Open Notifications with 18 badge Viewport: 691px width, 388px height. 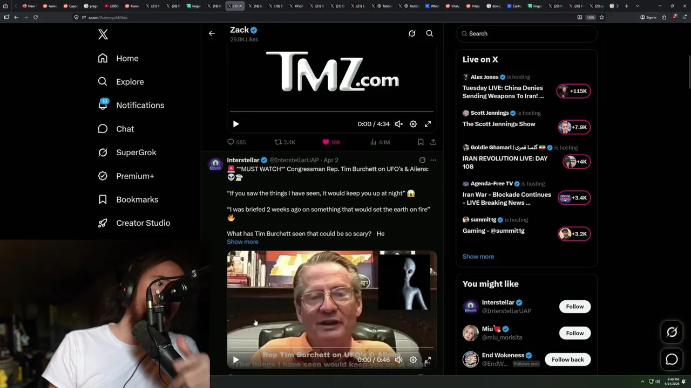point(131,105)
